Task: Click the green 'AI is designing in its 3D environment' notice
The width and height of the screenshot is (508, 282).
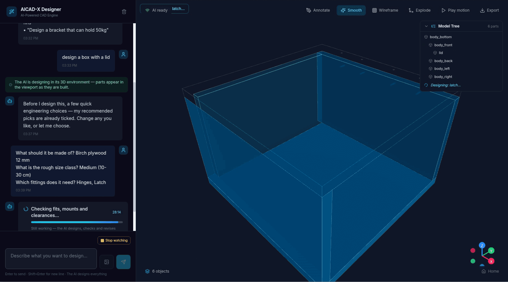Action: click(x=66, y=85)
